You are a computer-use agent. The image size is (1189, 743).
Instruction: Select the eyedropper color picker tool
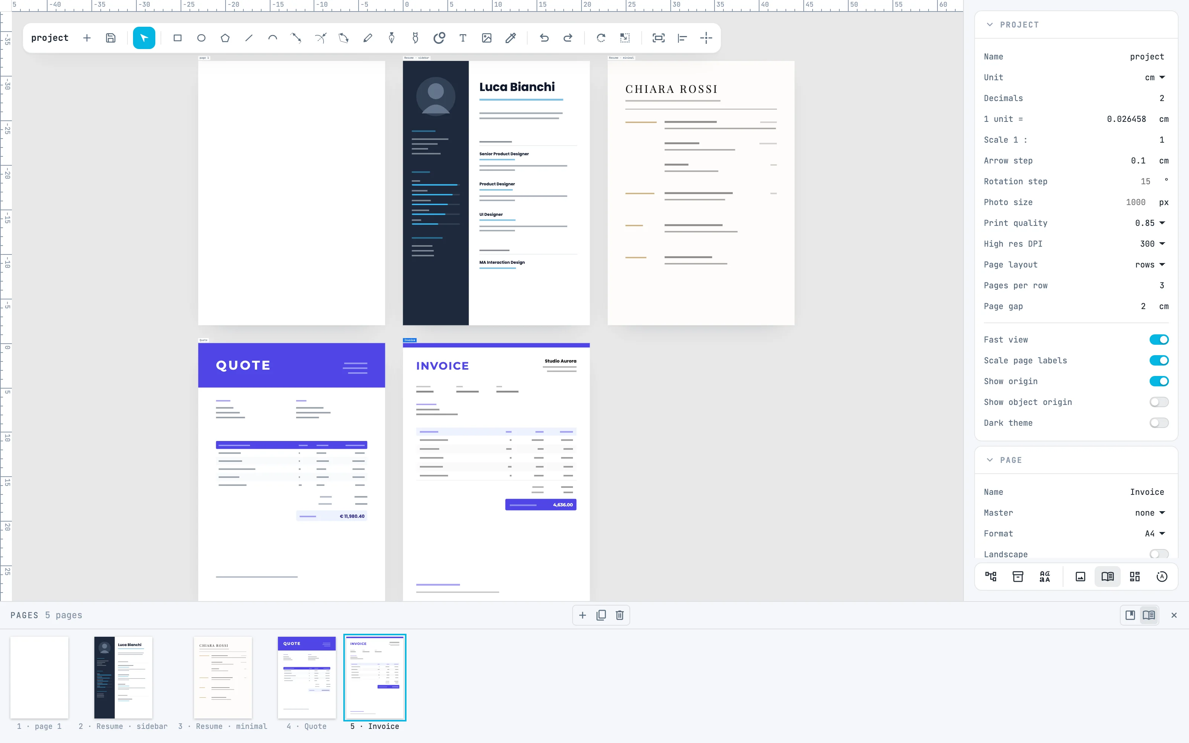pyautogui.click(x=511, y=38)
